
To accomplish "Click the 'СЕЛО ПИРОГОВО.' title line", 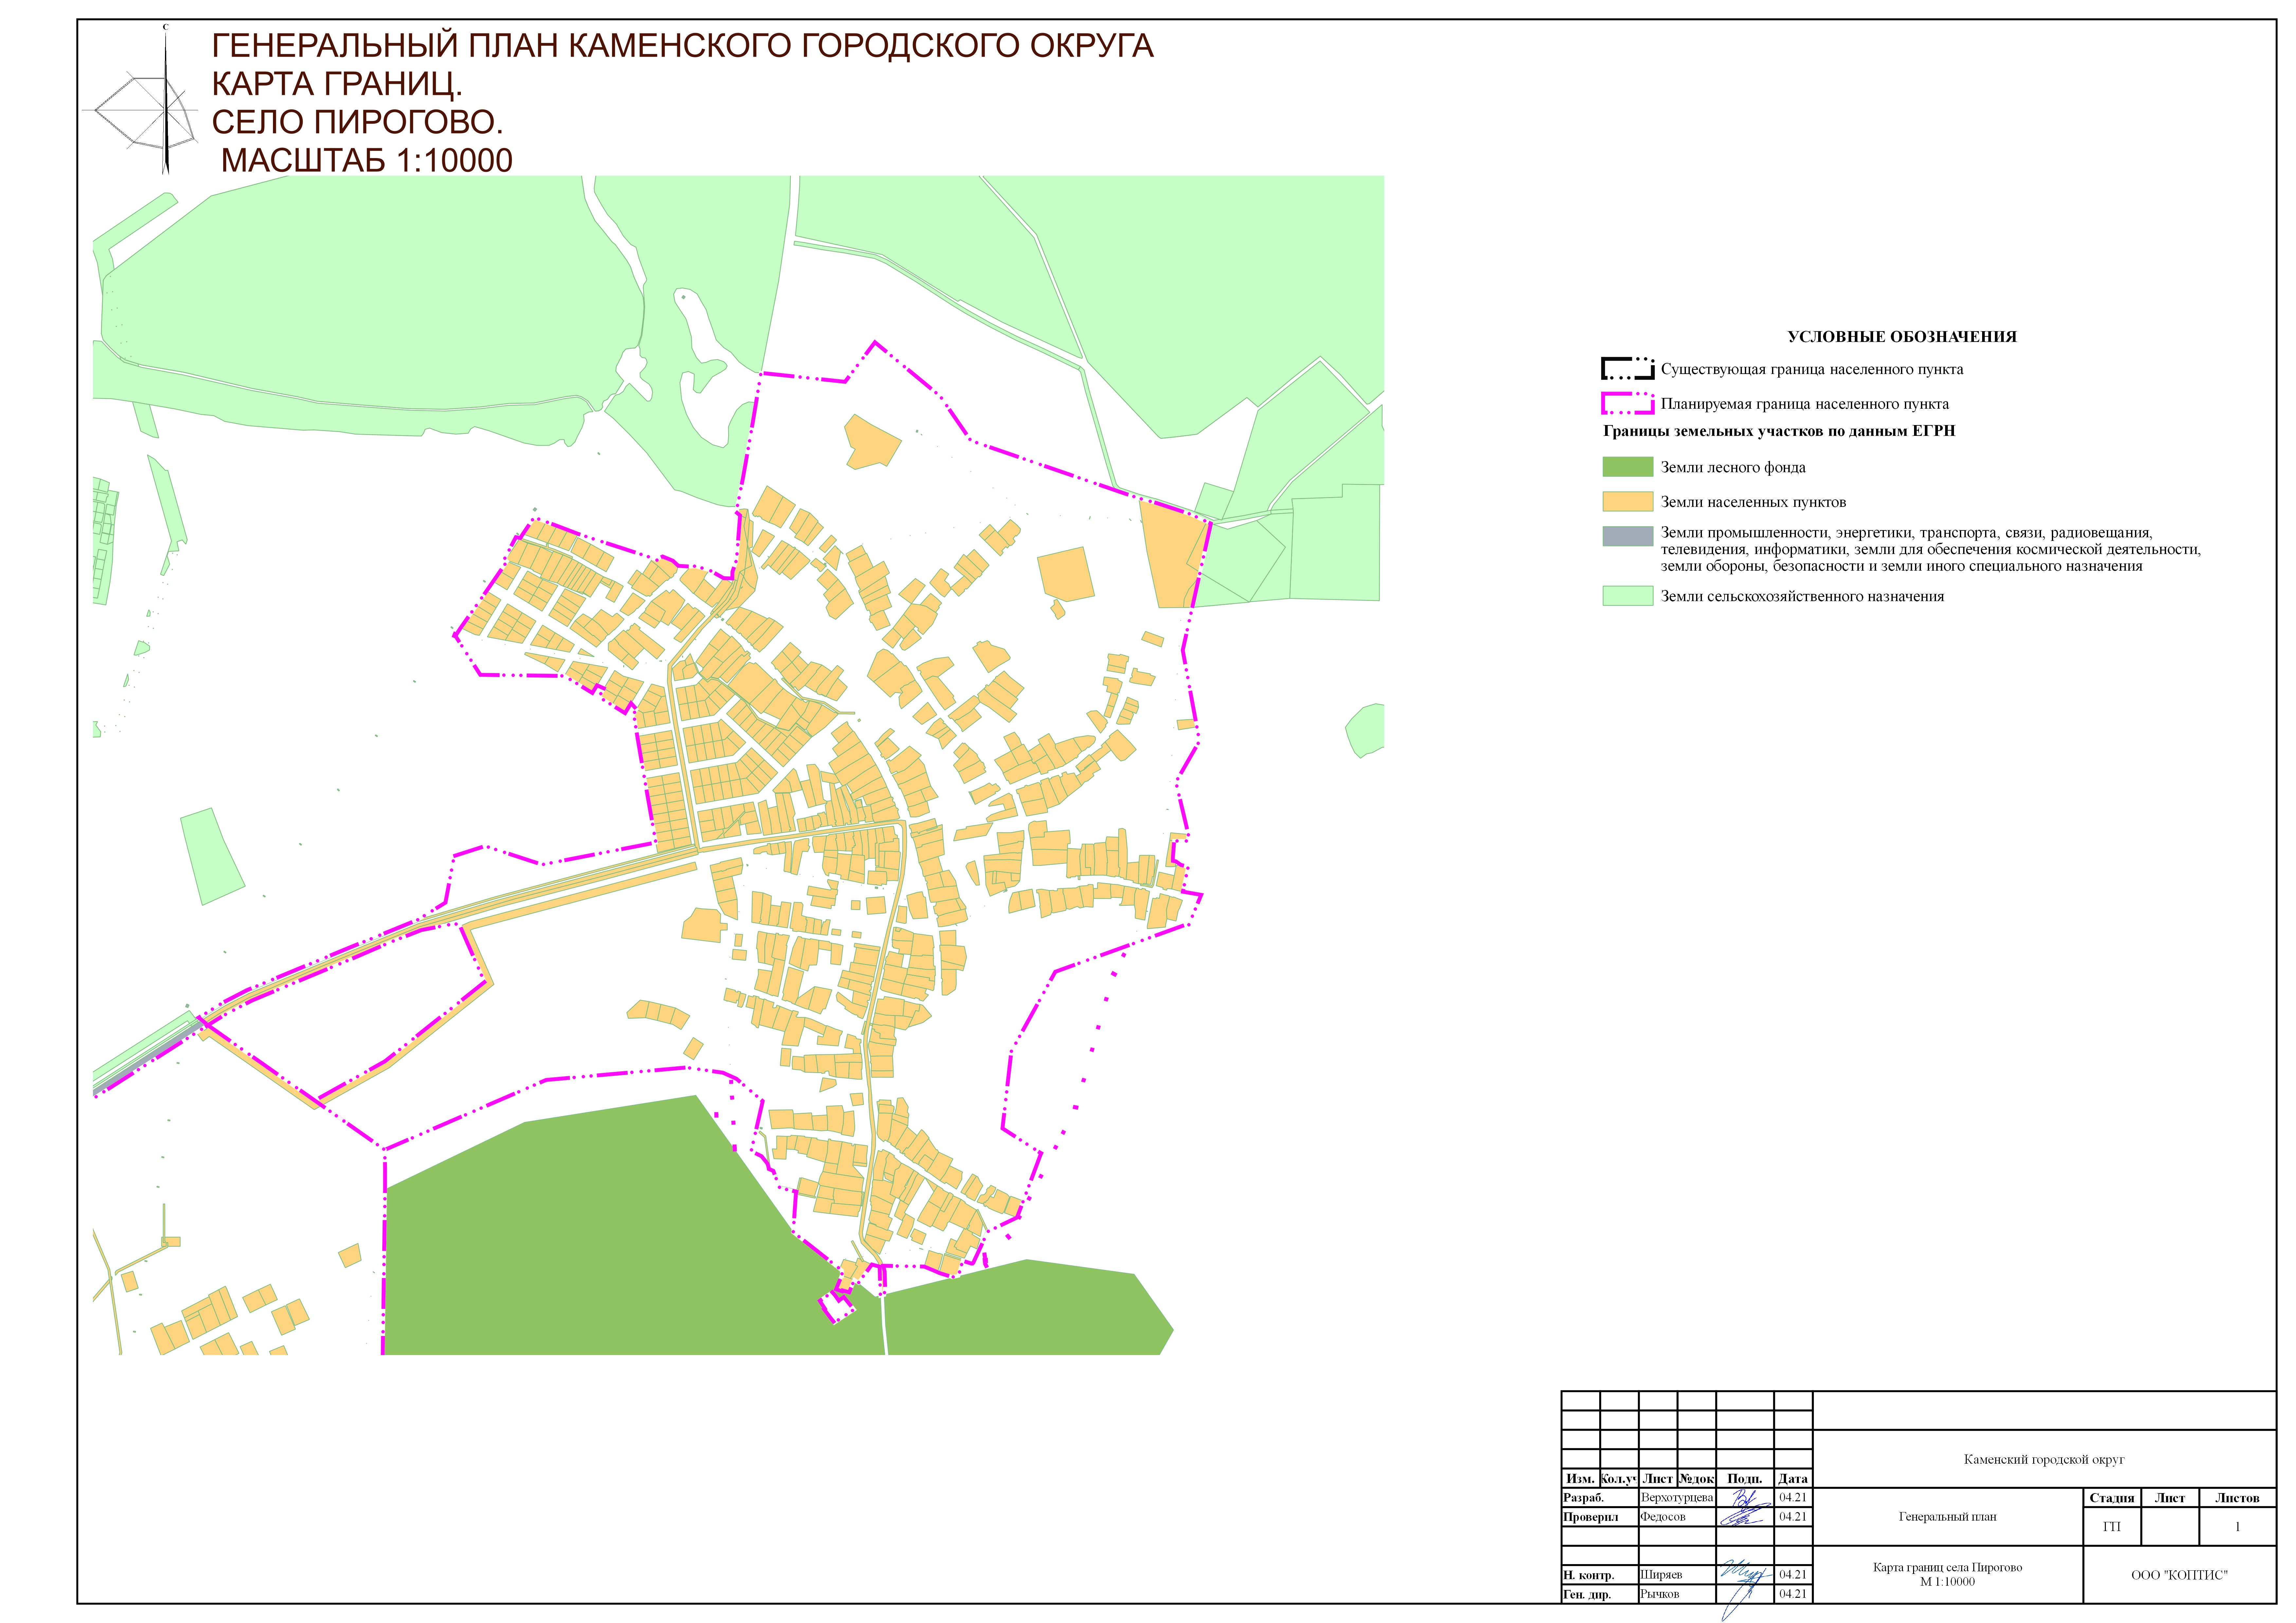I will click(x=357, y=122).
